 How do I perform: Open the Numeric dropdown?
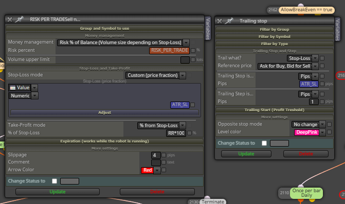click(23, 96)
